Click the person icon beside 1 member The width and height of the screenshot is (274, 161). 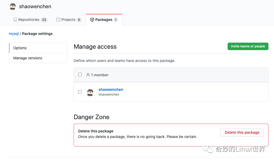point(88,75)
